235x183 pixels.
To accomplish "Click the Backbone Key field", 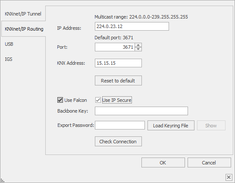I will pos(141,111).
